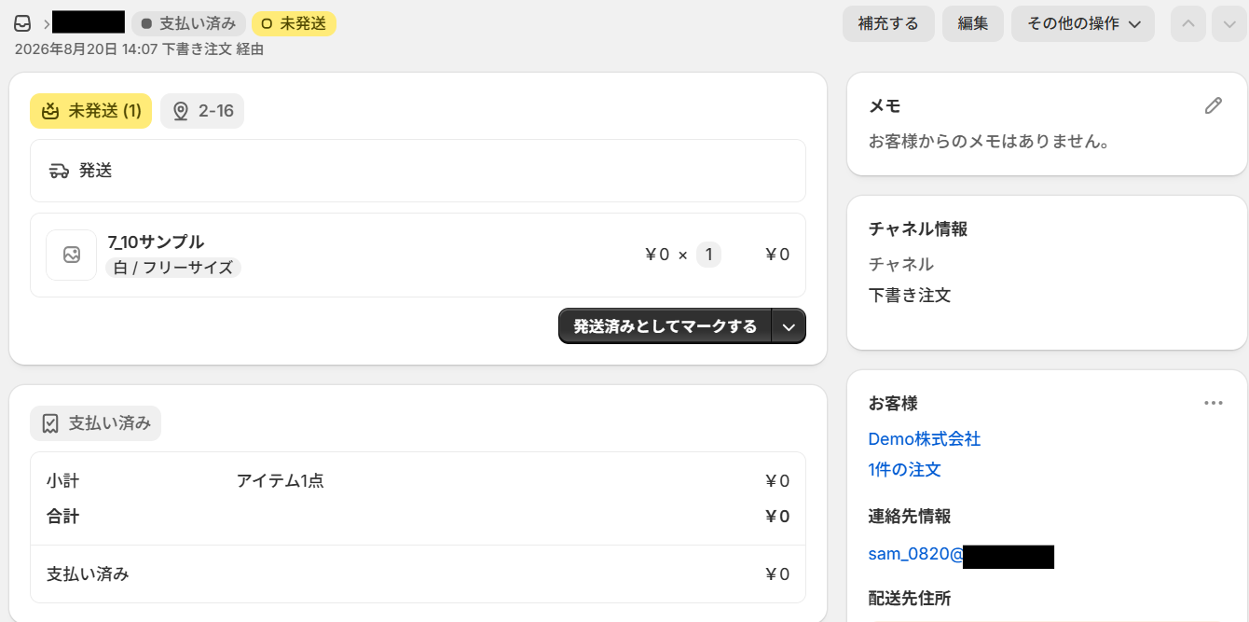
Task: Click the 7_10サンプル product image placeholder
Action: [x=72, y=255]
